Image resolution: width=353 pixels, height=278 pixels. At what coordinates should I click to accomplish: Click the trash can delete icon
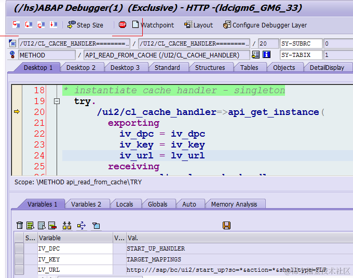(x=20, y=225)
